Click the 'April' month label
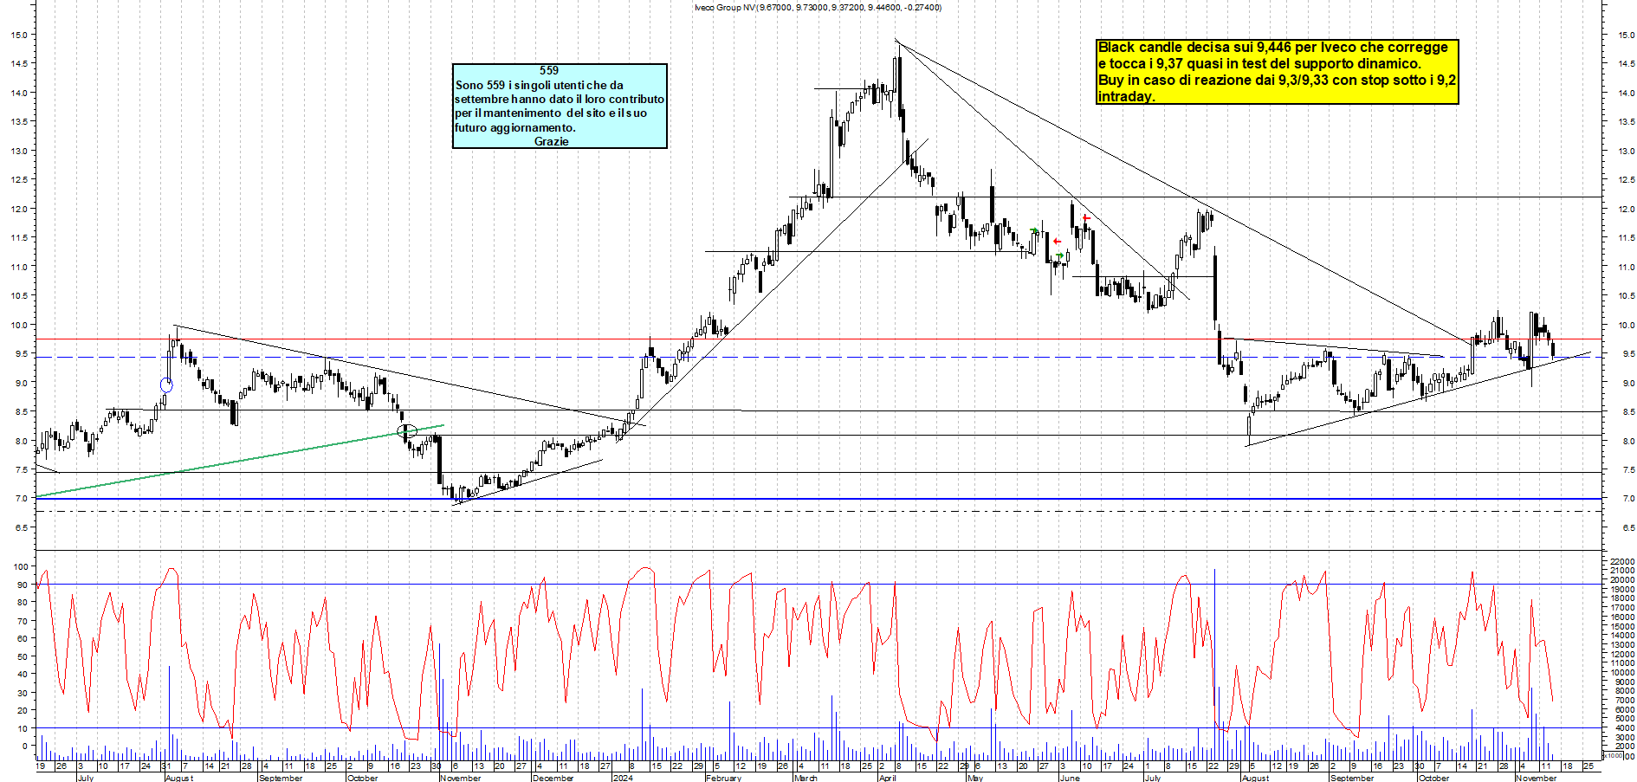1637x782 pixels. click(888, 778)
